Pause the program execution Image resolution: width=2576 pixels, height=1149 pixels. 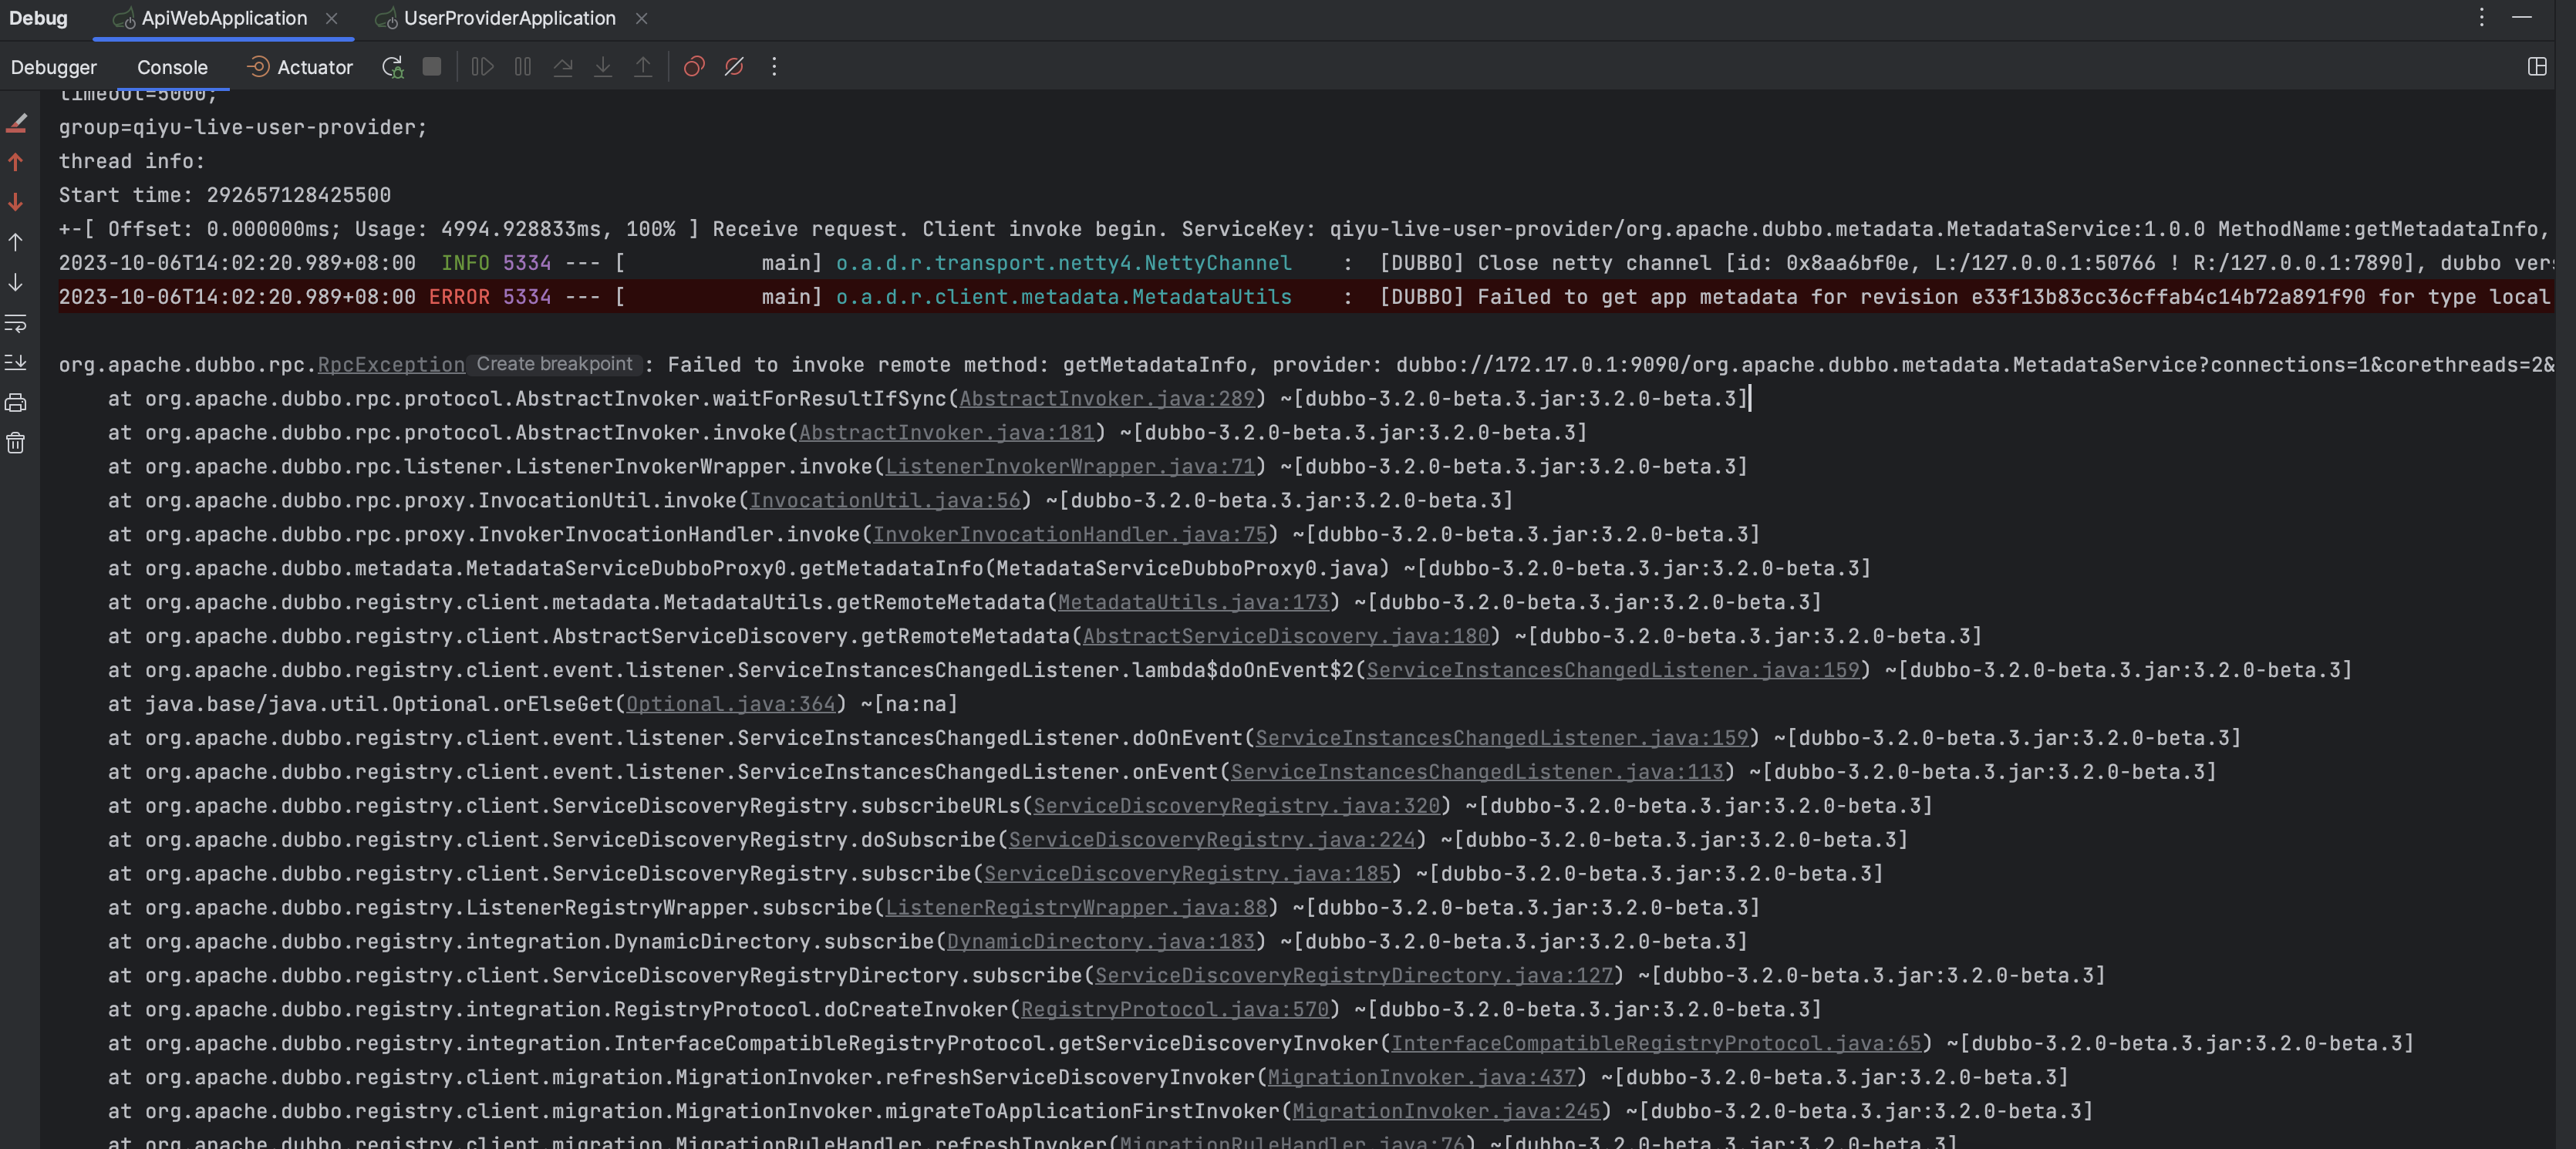[523, 67]
